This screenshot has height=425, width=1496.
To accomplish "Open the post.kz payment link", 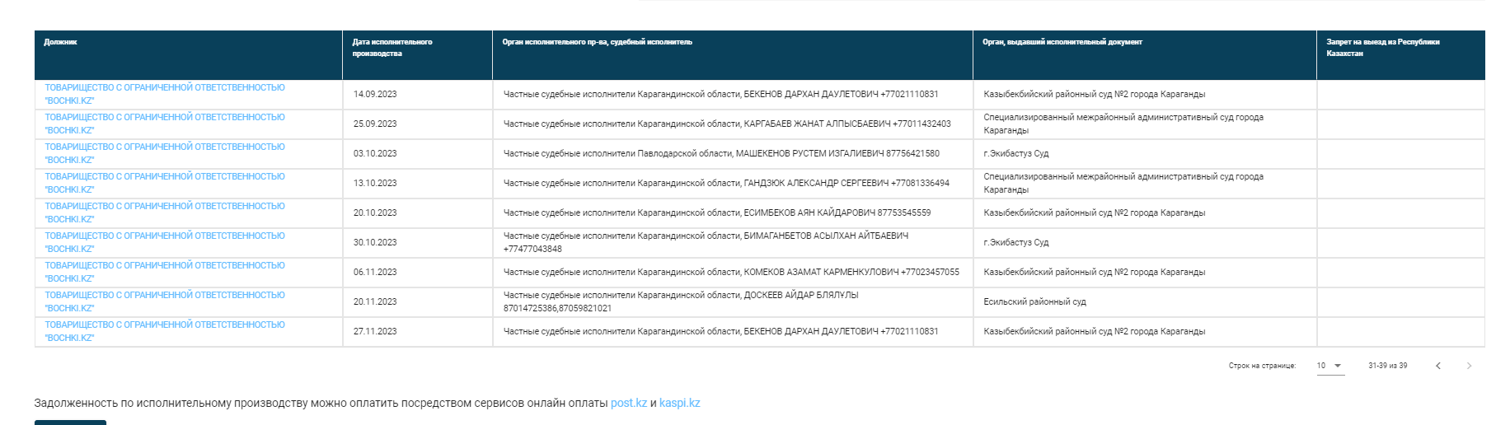I will 628,403.
